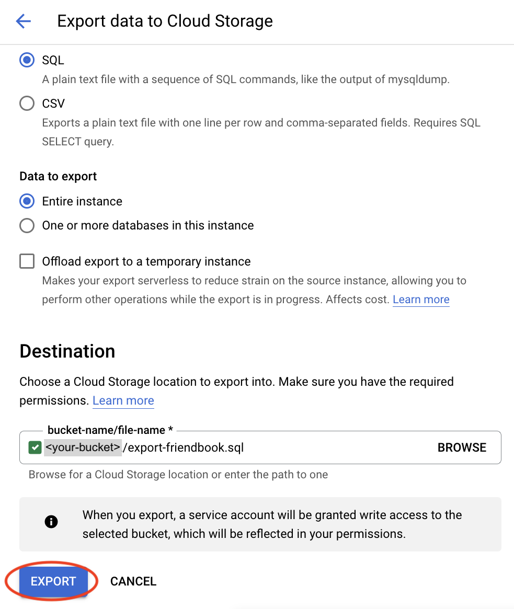This screenshot has height=609, width=514.
Task: Enable "Offload export to a temporary instance"
Action: (27, 261)
